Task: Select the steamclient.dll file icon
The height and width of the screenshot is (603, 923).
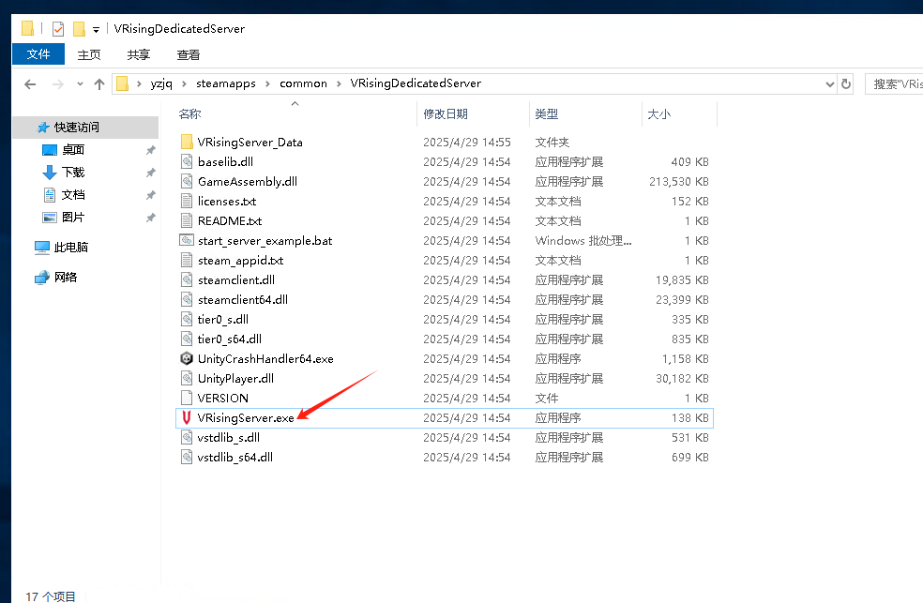Action: 187,280
